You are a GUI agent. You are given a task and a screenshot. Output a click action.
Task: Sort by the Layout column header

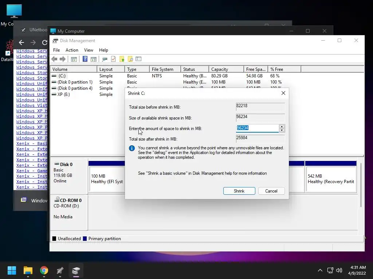point(111,69)
